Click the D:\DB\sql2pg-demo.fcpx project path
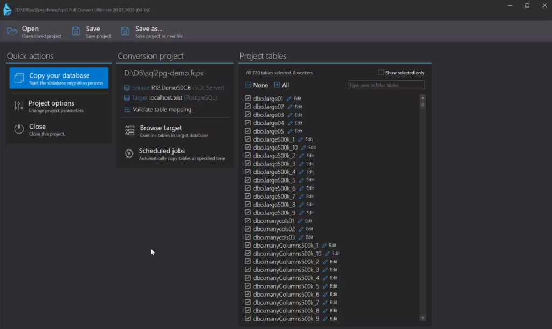The width and height of the screenshot is (552, 329). 164,73
